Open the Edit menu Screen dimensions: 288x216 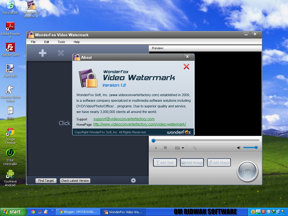point(46,42)
